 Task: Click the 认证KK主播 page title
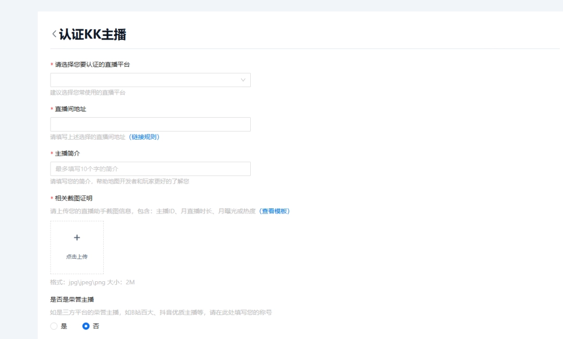[x=88, y=33]
